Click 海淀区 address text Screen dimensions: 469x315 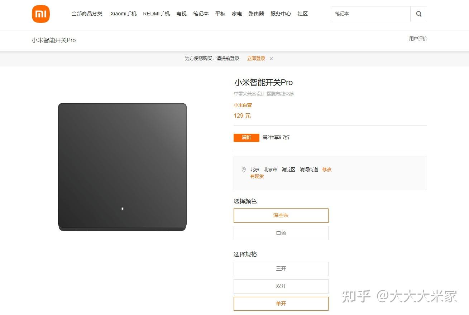pyautogui.click(x=288, y=169)
